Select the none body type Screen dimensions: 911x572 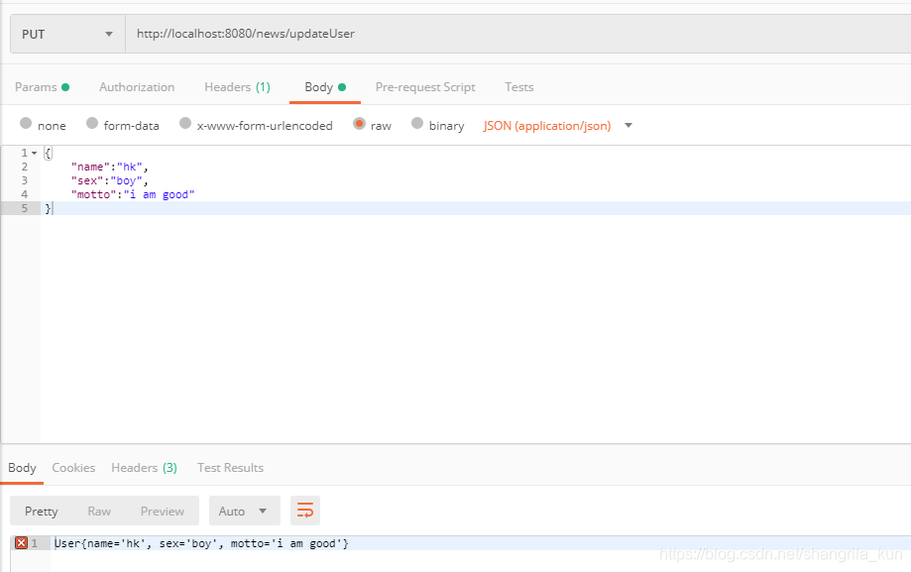[x=43, y=125]
